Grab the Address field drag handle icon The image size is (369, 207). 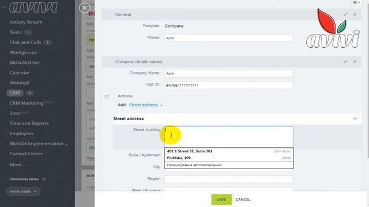107,97
